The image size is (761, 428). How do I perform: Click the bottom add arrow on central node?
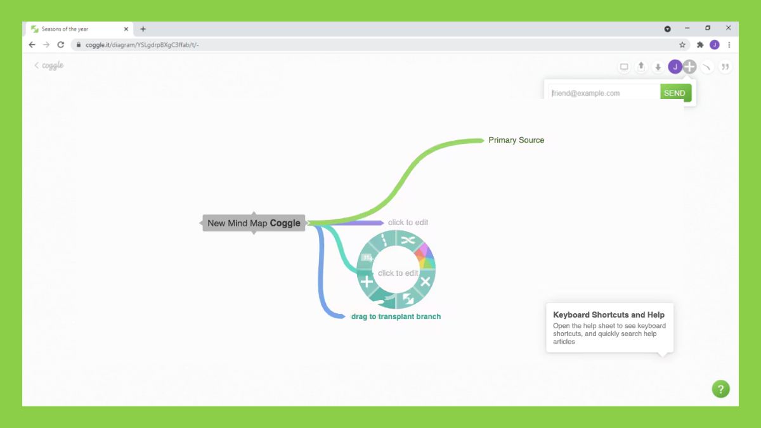(x=254, y=233)
